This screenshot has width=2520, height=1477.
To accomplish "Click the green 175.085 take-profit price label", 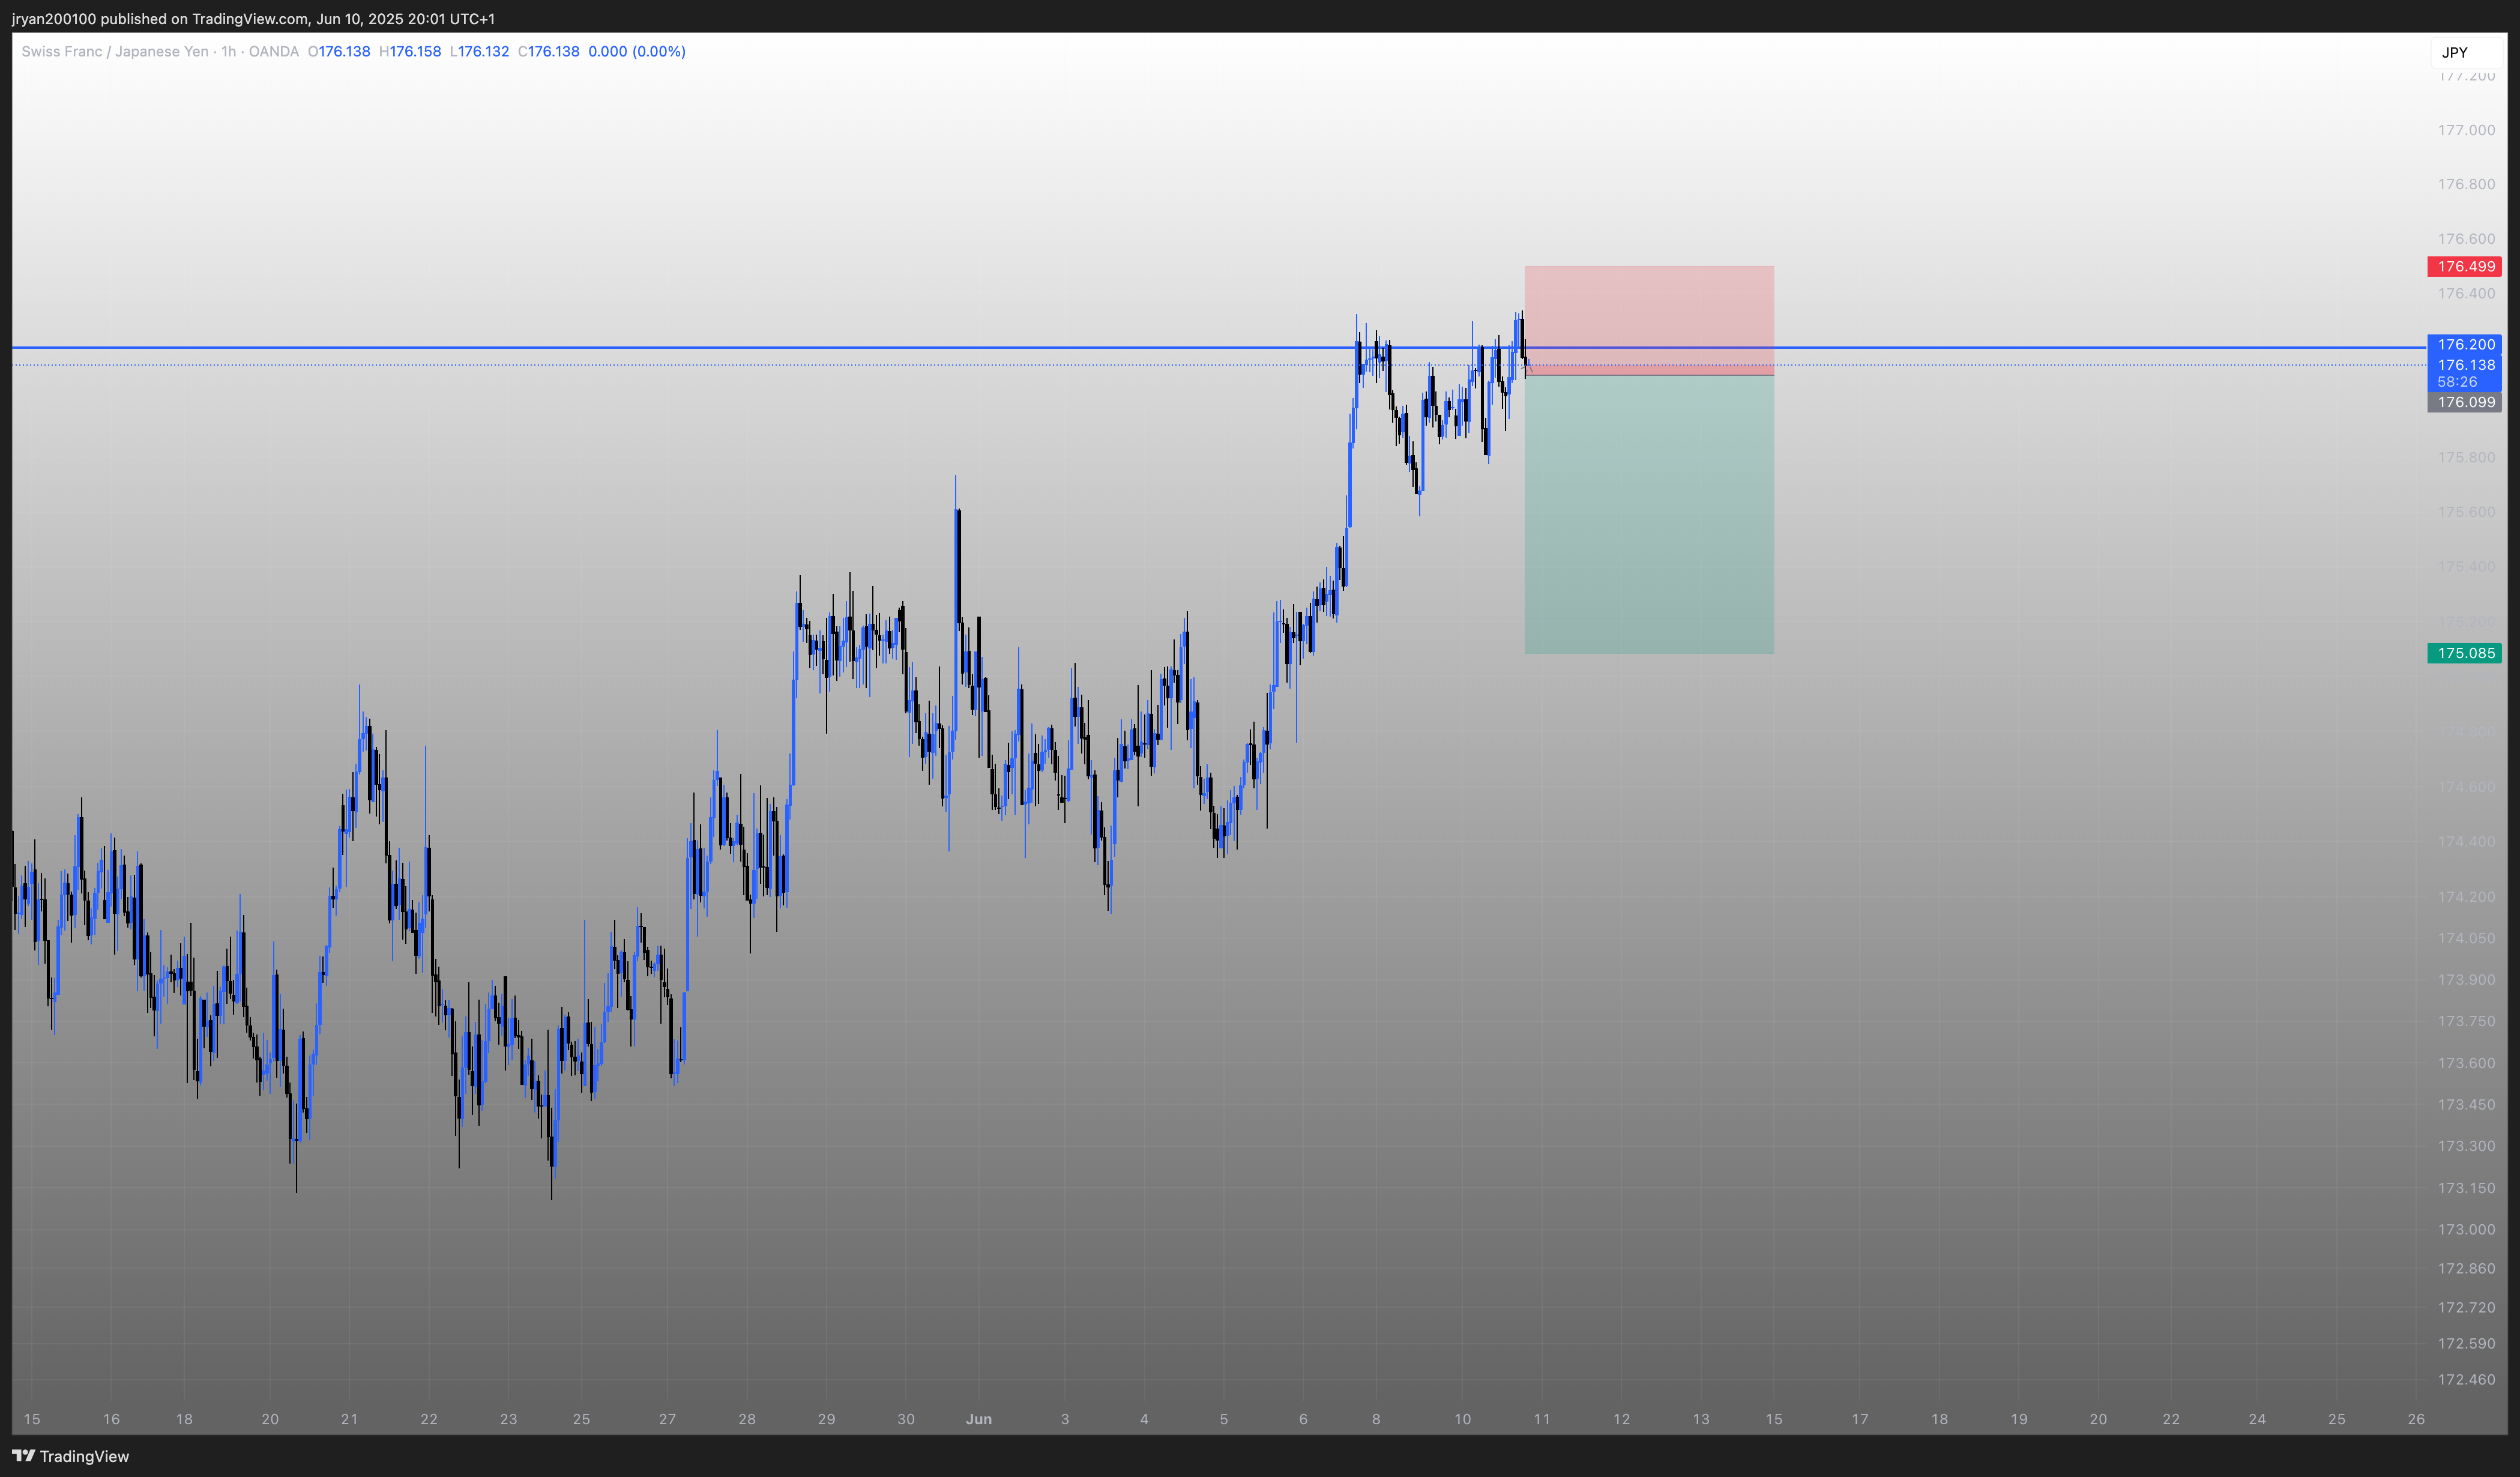I will 2464,653.
